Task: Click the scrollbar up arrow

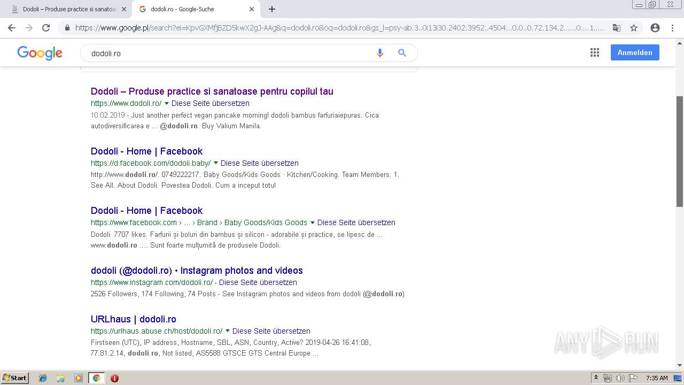Action: coord(680,43)
